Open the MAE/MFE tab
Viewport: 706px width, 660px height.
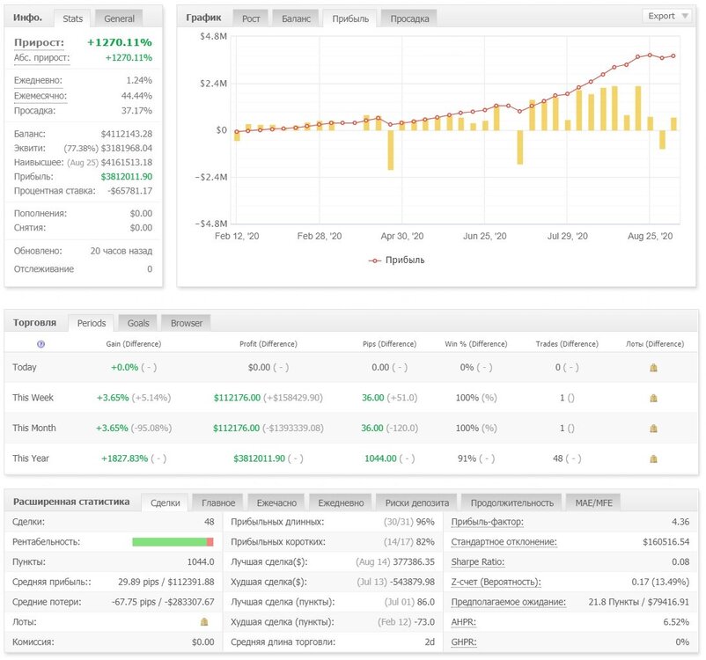point(593,502)
